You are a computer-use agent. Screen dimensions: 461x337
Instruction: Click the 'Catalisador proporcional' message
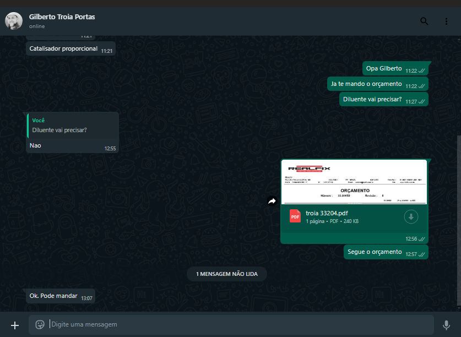64,48
